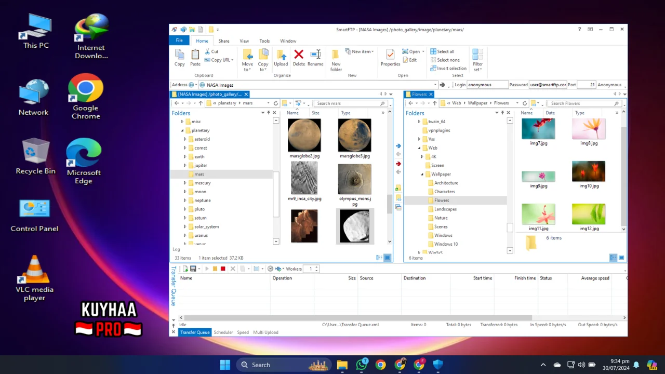Collapse the Wallpaper folder in local tree

pos(422,174)
